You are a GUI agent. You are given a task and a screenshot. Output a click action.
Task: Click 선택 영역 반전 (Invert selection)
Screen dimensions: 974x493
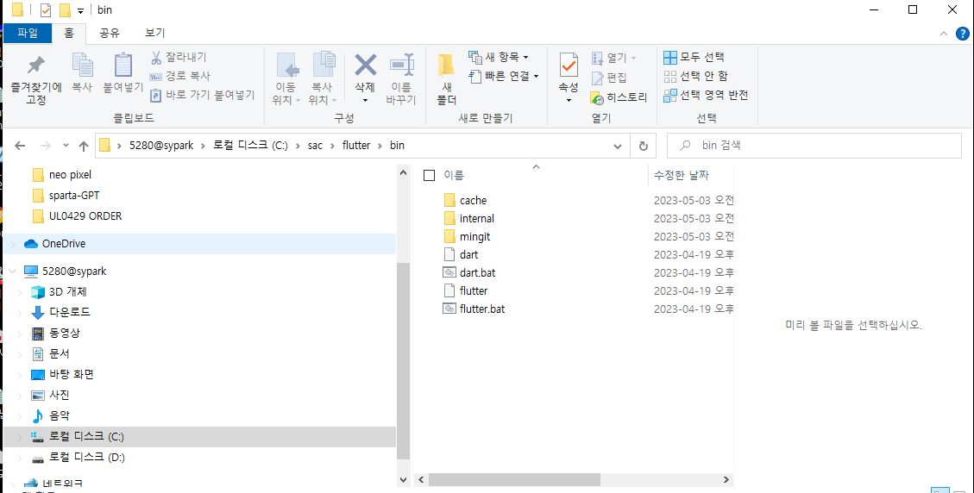coord(706,95)
